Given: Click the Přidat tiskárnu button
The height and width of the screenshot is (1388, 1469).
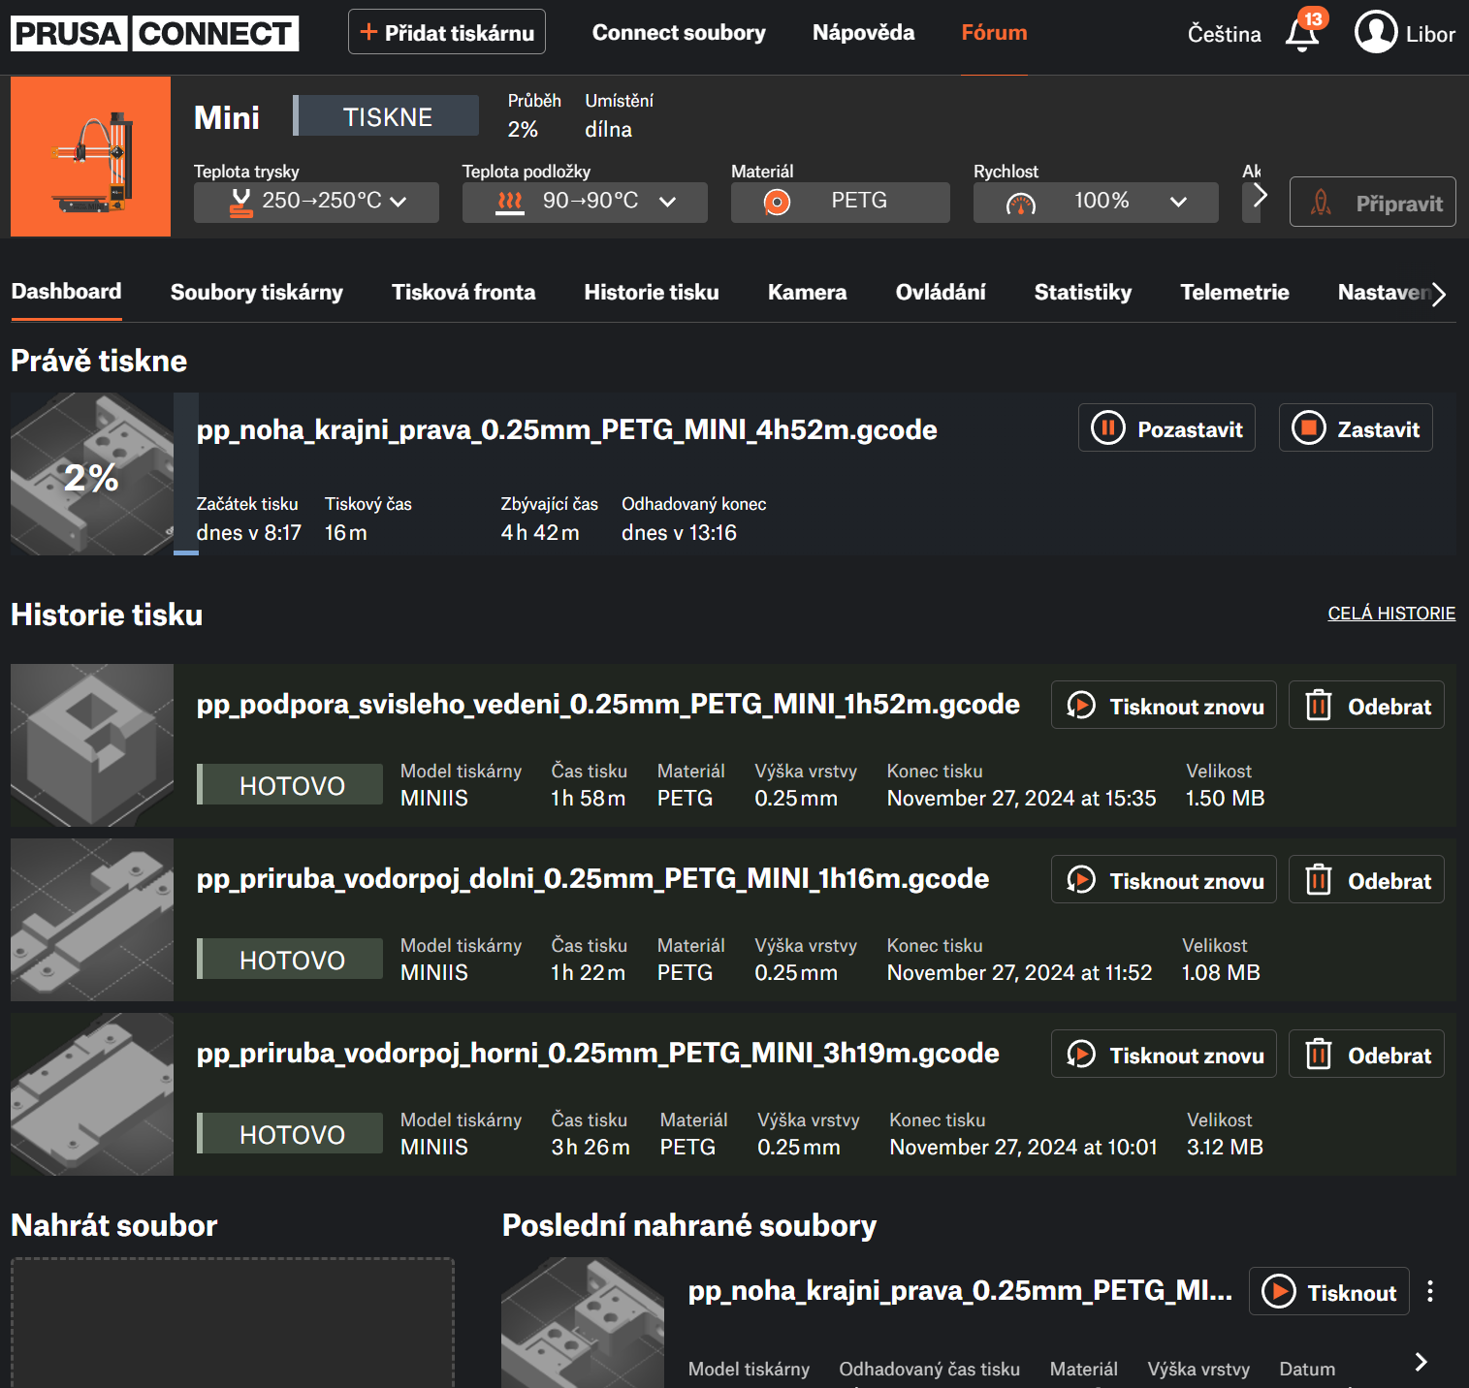Looking at the screenshot, I should pos(447,33).
